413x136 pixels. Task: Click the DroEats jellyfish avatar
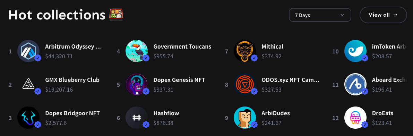(355, 118)
